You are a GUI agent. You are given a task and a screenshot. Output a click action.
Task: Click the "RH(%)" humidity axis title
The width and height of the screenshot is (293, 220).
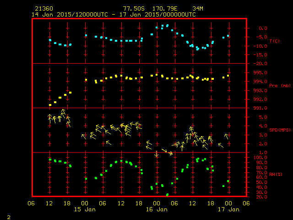(276, 174)
